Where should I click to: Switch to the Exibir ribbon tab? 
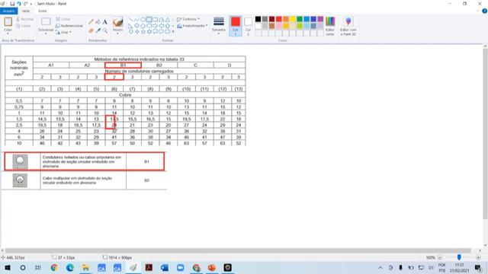coord(43,11)
